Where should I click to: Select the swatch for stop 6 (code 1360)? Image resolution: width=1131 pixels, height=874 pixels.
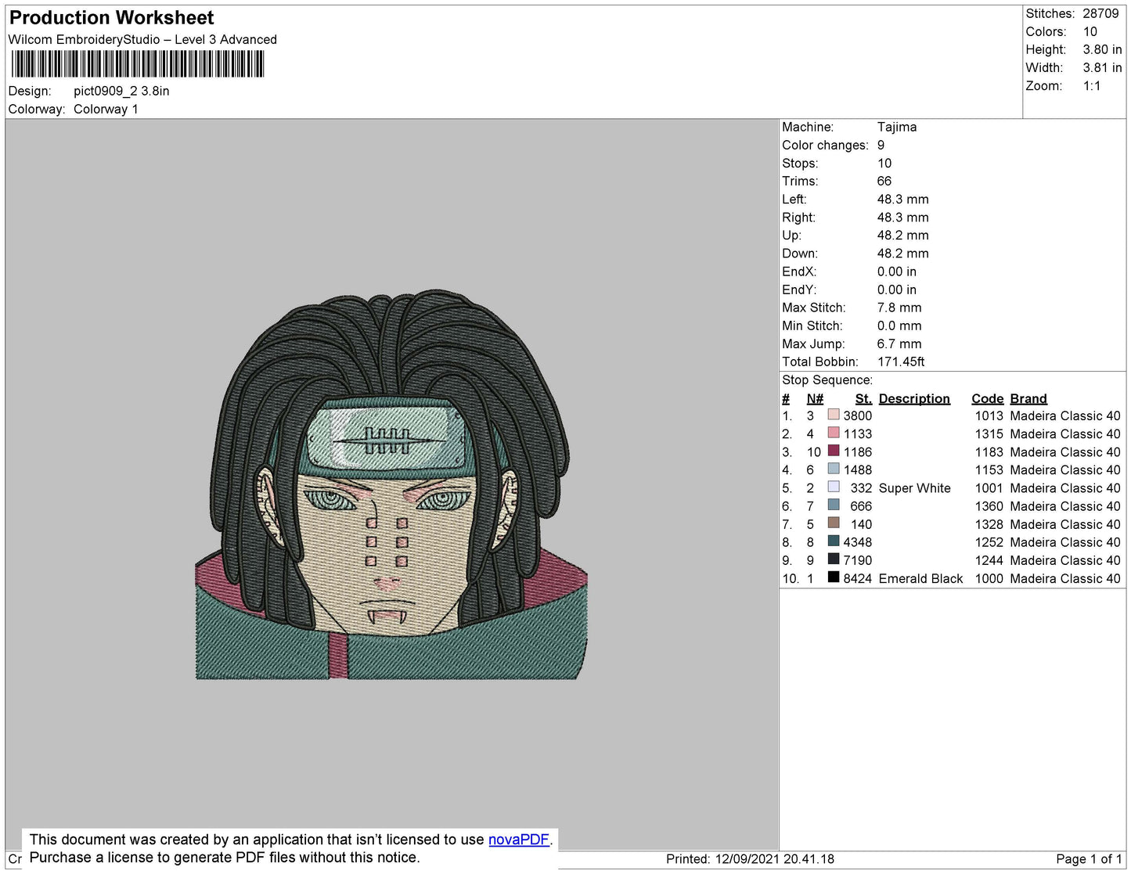(x=834, y=505)
